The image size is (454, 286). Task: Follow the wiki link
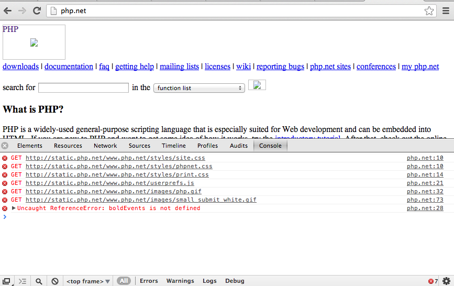point(243,67)
